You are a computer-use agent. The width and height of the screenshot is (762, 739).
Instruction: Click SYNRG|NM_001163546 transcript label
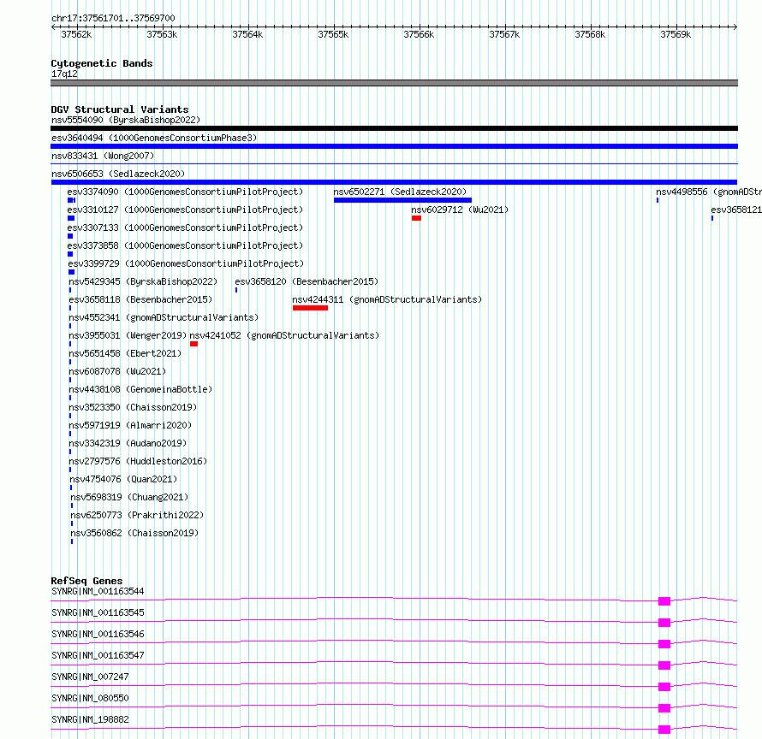(x=98, y=634)
